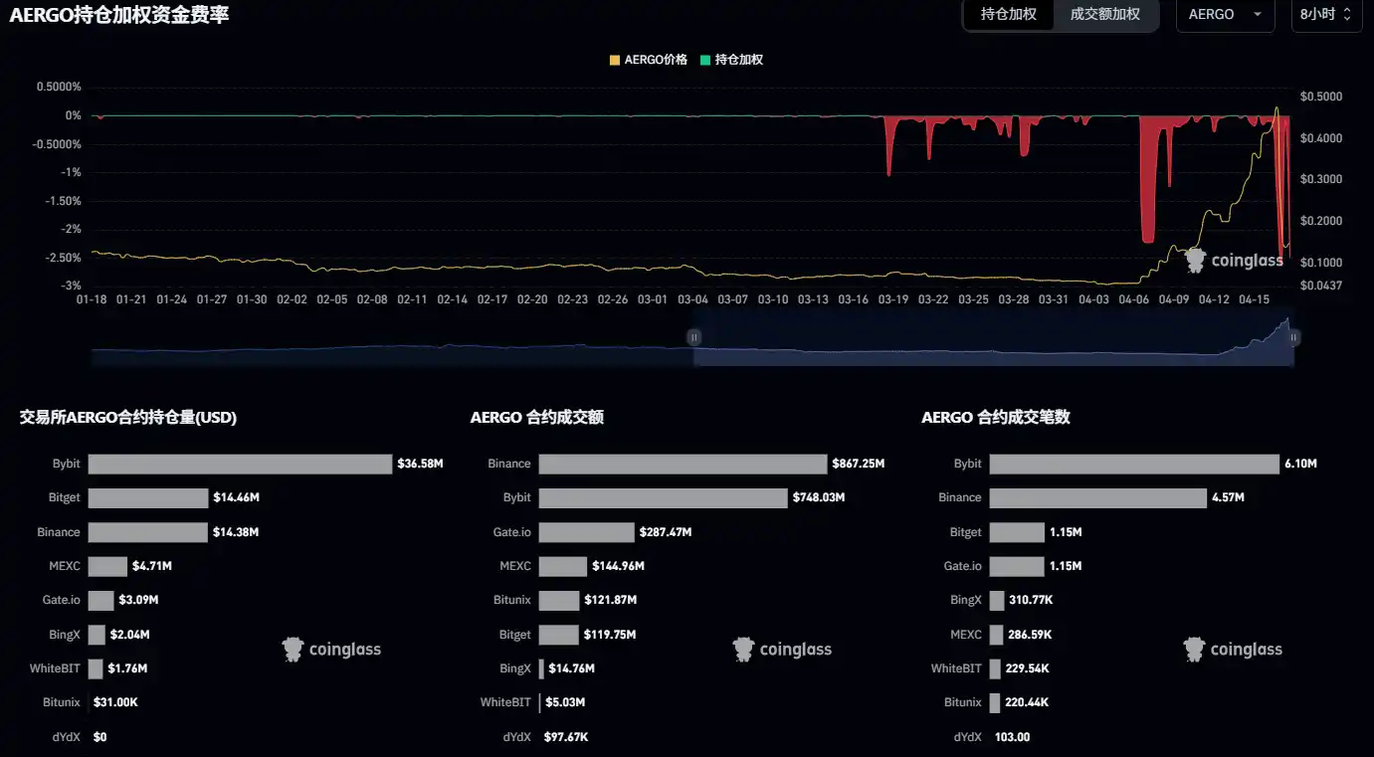Click the Bitget label in open interest chart
The width and height of the screenshot is (1374, 757).
point(64,497)
